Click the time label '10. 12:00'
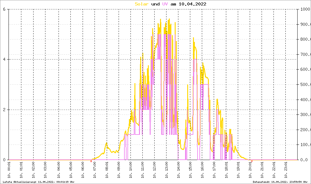The image size is (311, 184). tap(154, 170)
